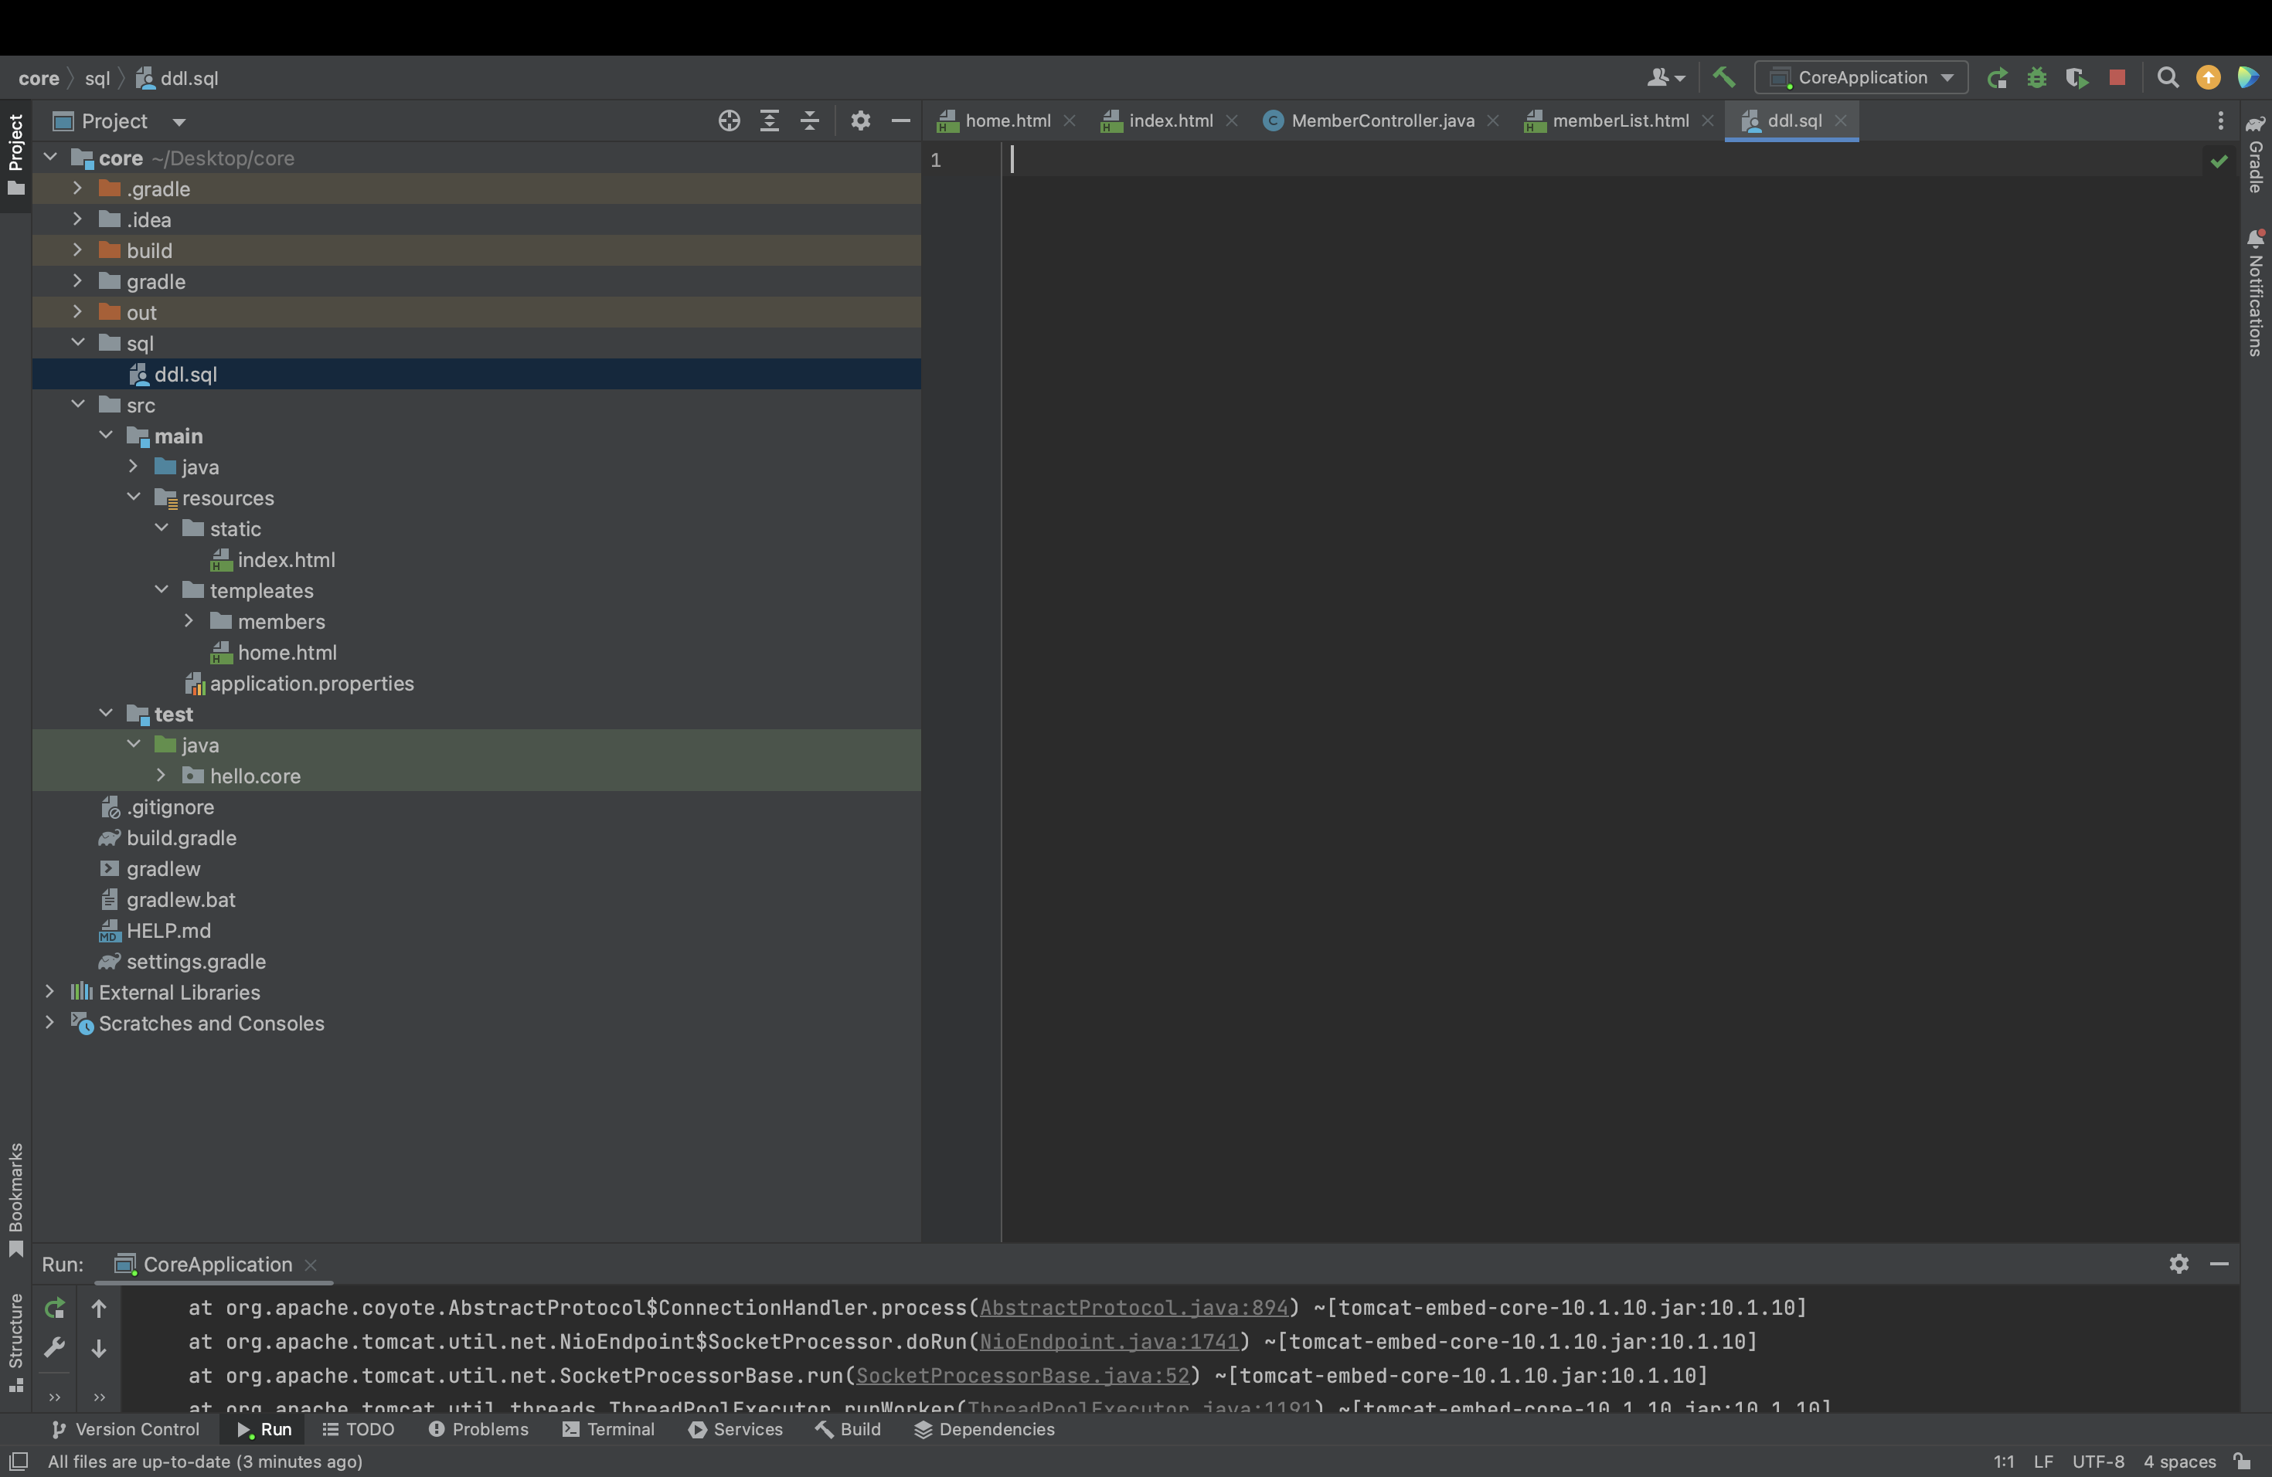Screen dimensions: 2272x1477
Task: Open the TODO tool window
Action: [x=359, y=1429]
